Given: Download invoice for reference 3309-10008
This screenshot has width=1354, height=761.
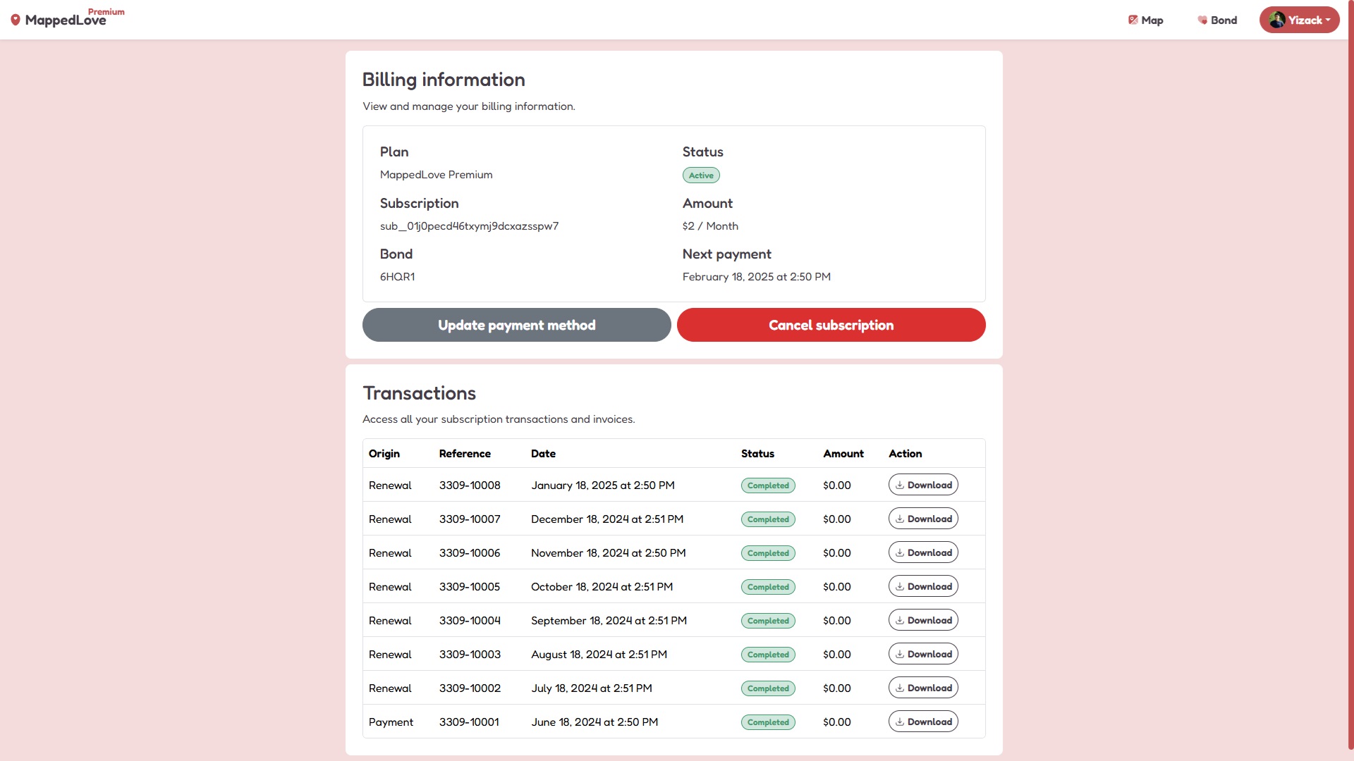Looking at the screenshot, I should [x=923, y=485].
